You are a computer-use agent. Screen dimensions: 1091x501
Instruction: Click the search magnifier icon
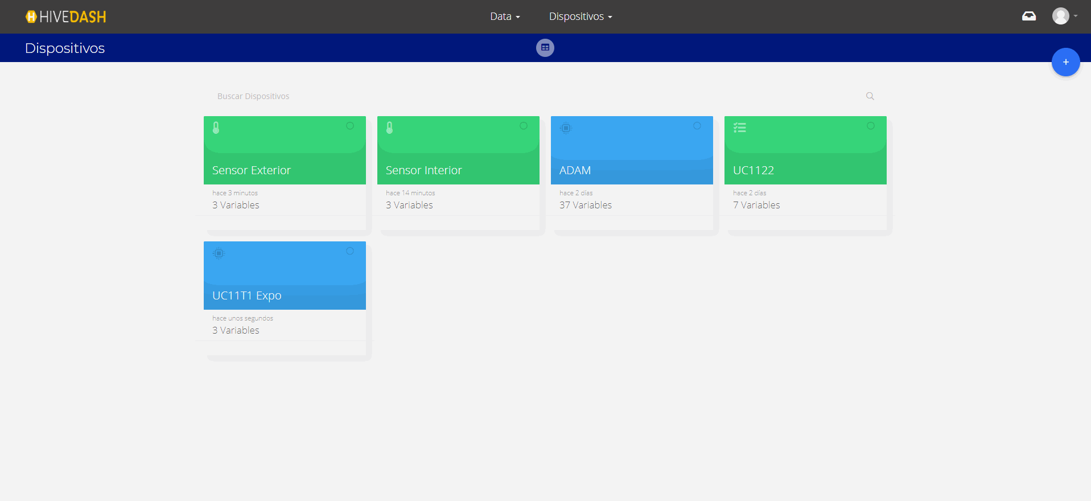[870, 96]
